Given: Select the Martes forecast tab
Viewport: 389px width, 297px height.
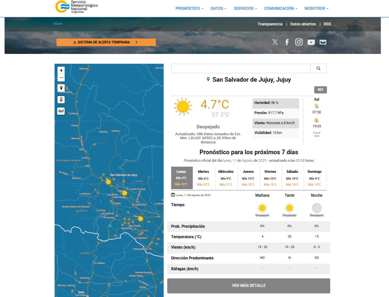Looking at the screenshot, I should 204,178.
